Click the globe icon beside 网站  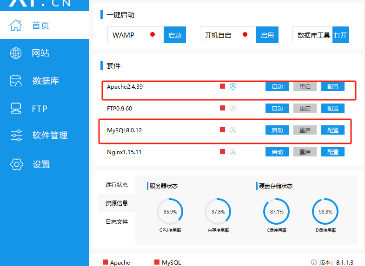click(16, 53)
